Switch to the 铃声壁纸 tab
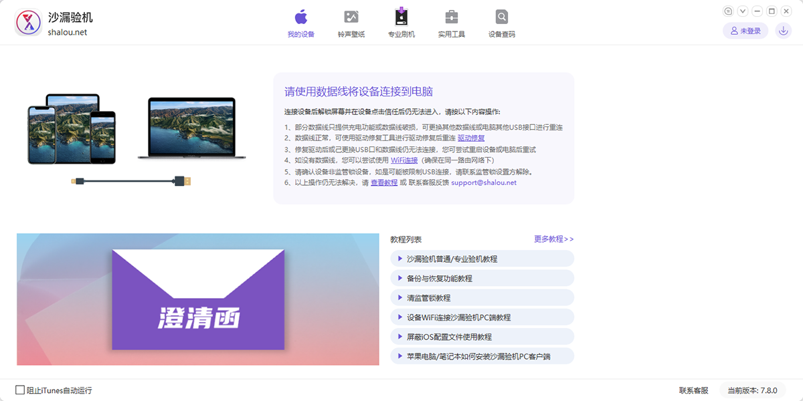The width and height of the screenshot is (803, 401). pos(351,23)
